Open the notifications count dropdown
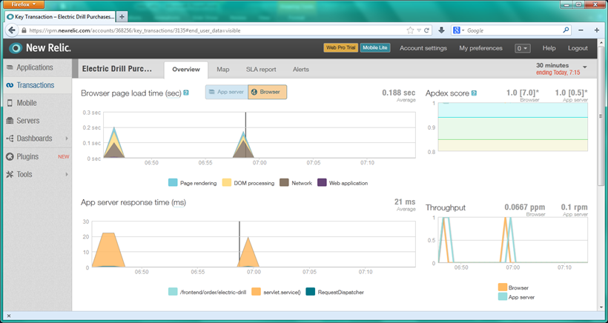 click(523, 48)
